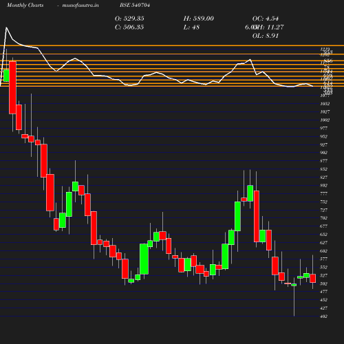Click the 752 price axis label
The image size is (344, 344).
click(323, 202)
